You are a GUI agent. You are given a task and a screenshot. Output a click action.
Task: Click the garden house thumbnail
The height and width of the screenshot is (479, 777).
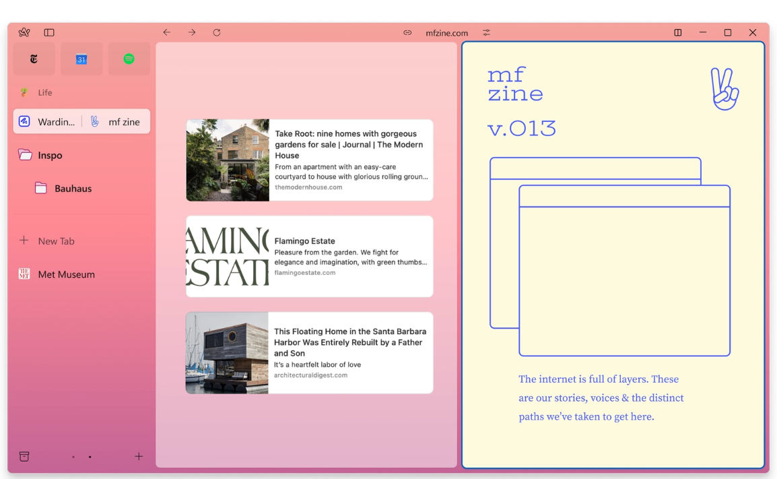pos(228,160)
